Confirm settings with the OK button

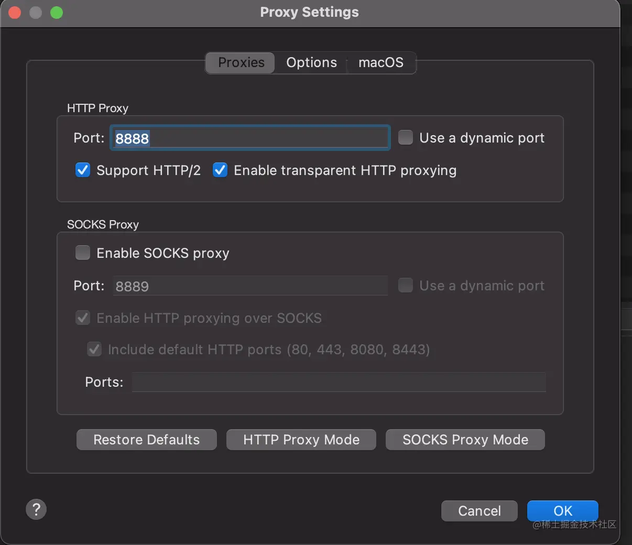click(x=562, y=511)
